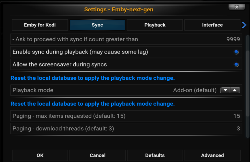Screen dimensions: 250x162
Task: Close the settings dialog with X
Action: coord(236,7)
